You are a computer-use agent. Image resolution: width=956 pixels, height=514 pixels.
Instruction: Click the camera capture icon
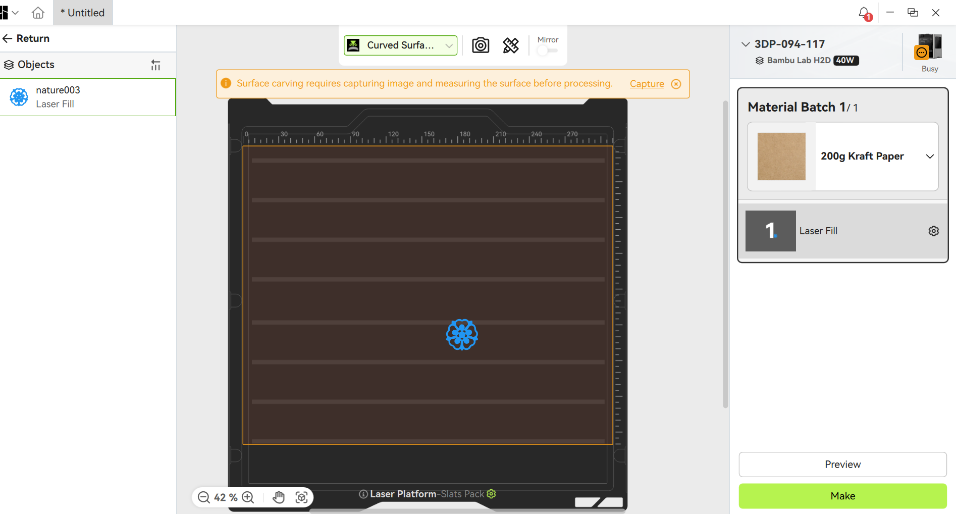(481, 45)
